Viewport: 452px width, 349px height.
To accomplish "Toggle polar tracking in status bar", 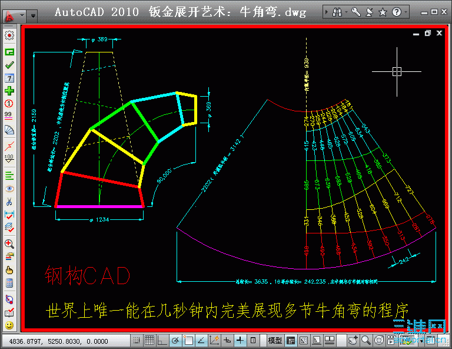I will tap(175, 341).
